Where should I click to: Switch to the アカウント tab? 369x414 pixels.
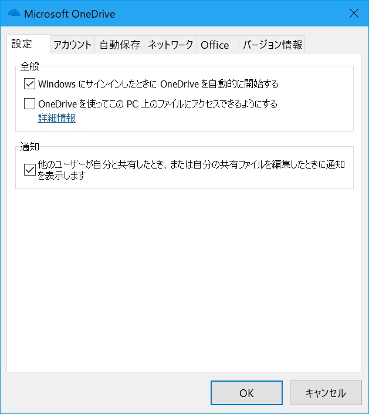click(x=73, y=45)
